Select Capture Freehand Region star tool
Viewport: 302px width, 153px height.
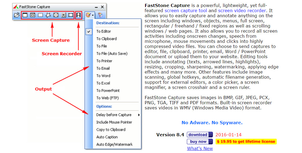(48, 15)
